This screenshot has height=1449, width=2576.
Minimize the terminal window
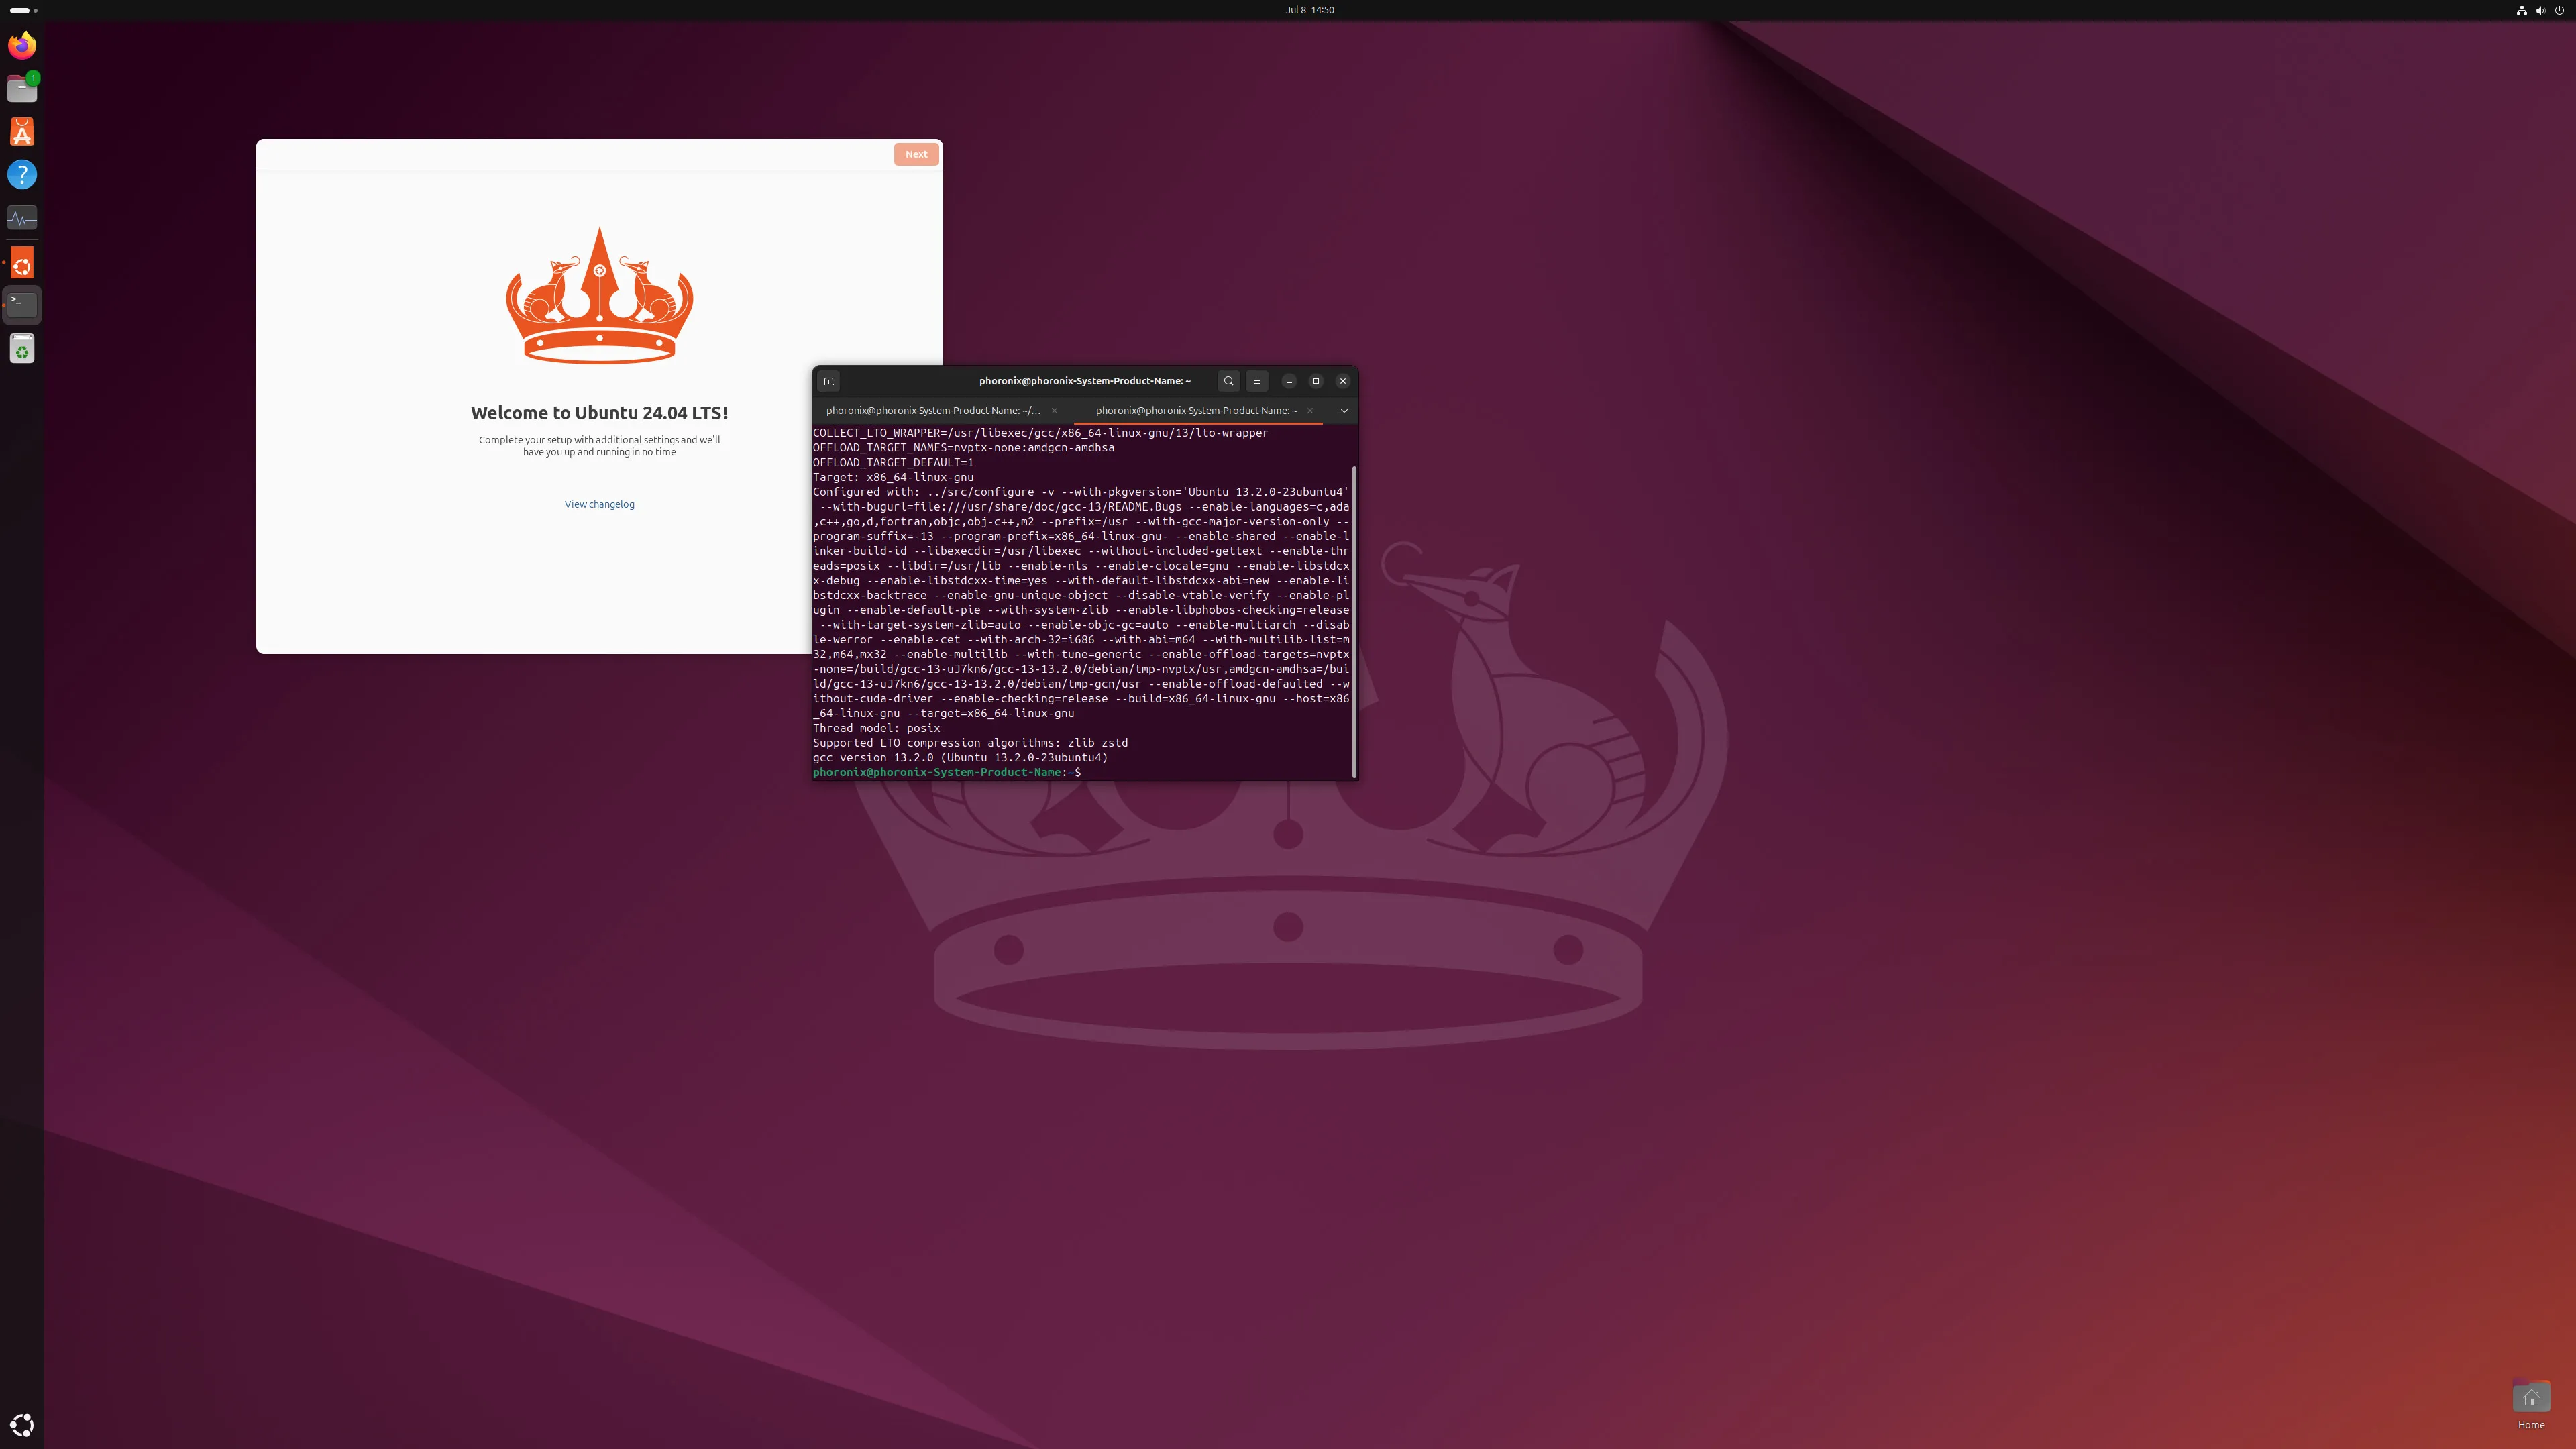(x=1289, y=381)
